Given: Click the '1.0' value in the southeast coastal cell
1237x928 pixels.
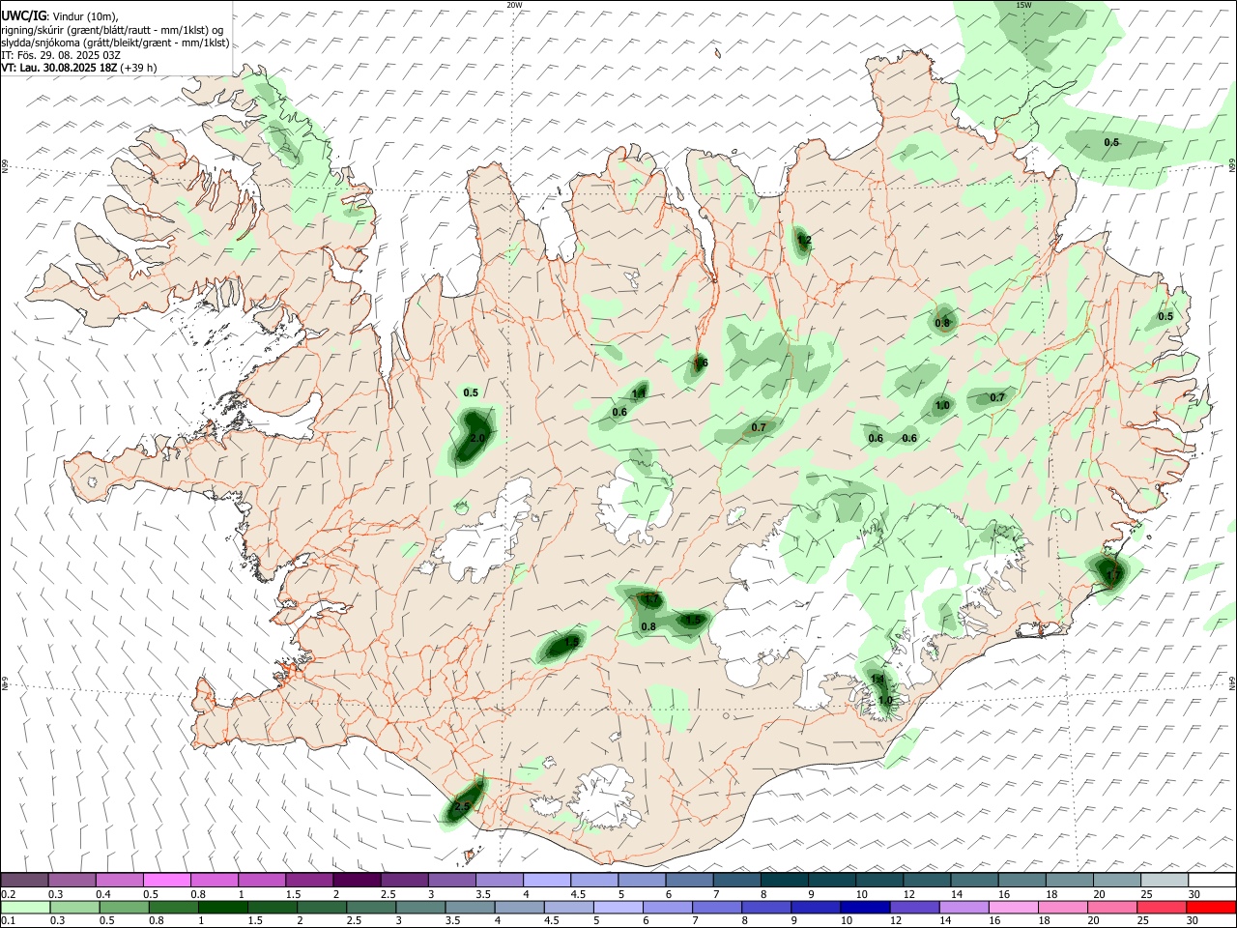Looking at the screenshot, I should tap(884, 701).
